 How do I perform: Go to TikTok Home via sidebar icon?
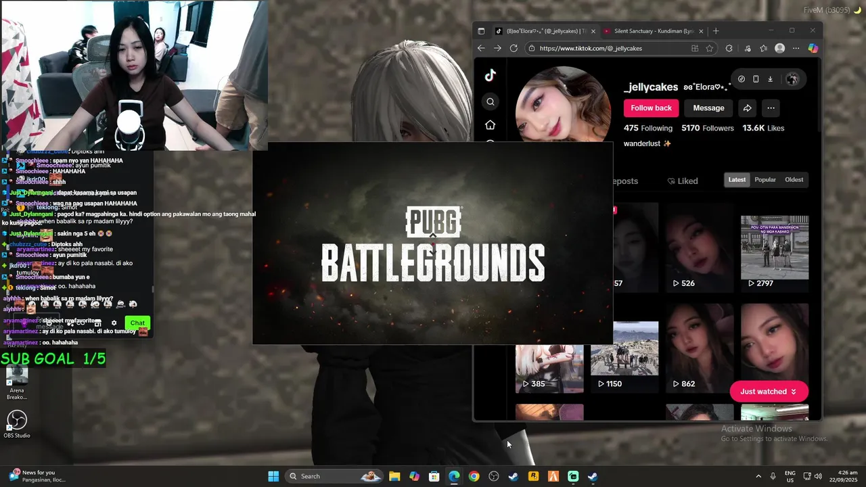[x=491, y=125]
